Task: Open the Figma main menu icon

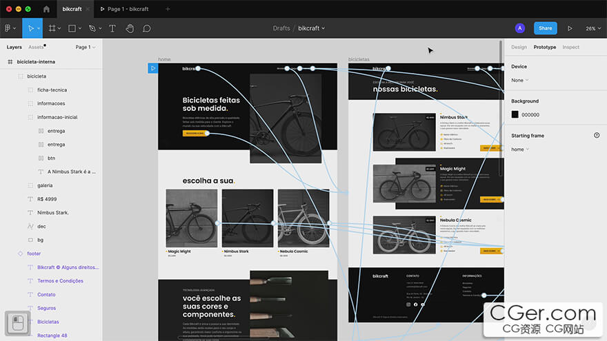Action: click(x=8, y=28)
